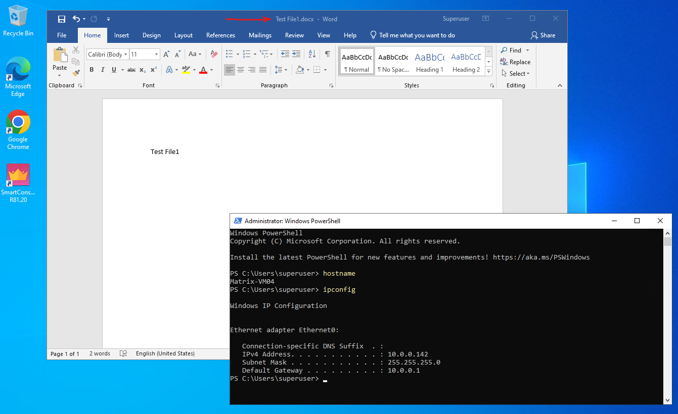Click the Grow Font size icon
The height and width of the screenshot is (414, 678).
coord(166,54)
